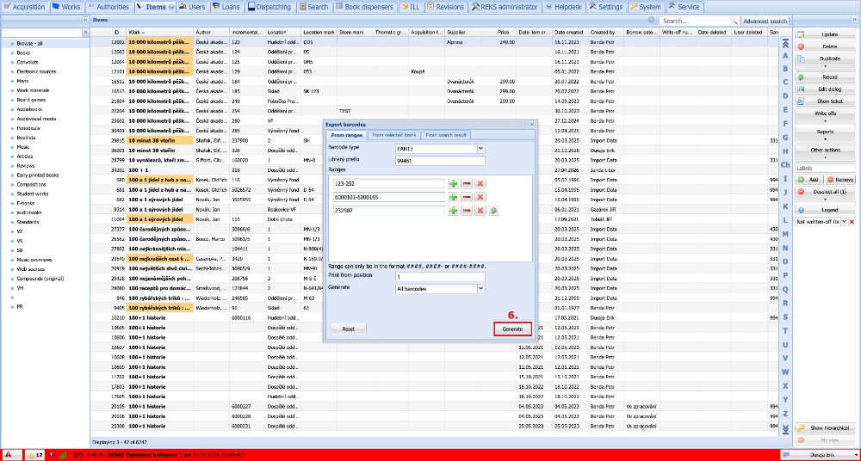Click the info icon left of the search box

point(651,20)
